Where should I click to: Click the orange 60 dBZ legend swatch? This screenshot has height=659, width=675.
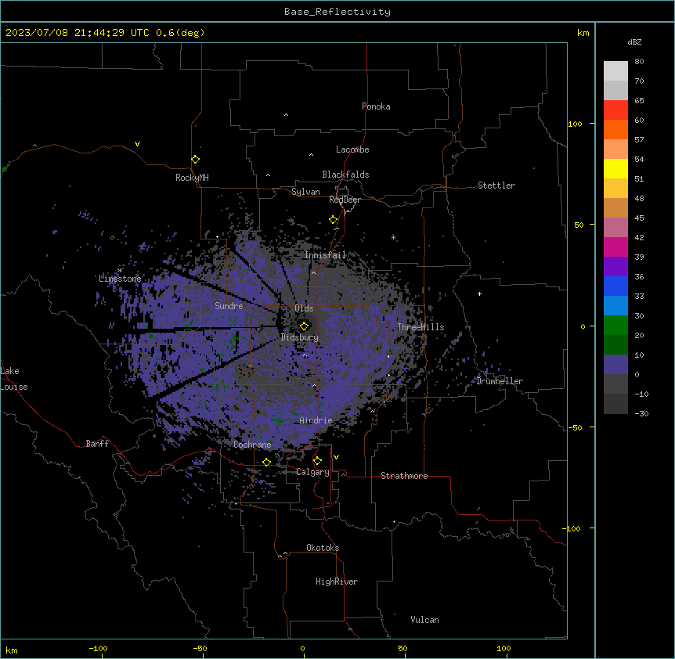pyautogui.click(x=615, y=129)
